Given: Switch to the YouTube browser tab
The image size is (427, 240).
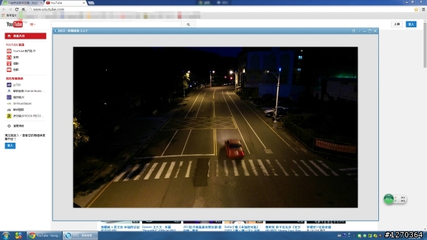Looking at the screenshot, I should point(65,3).
